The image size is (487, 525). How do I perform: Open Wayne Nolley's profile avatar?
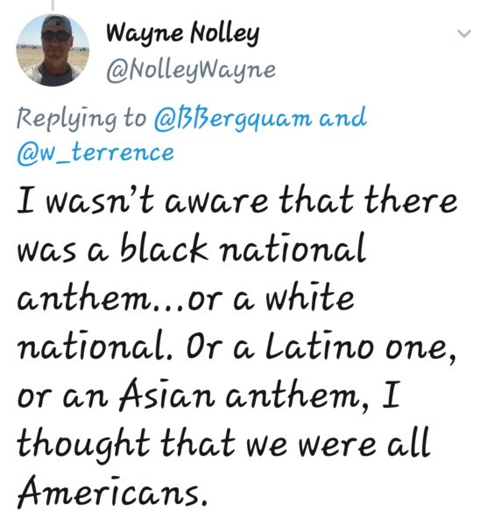53,50
